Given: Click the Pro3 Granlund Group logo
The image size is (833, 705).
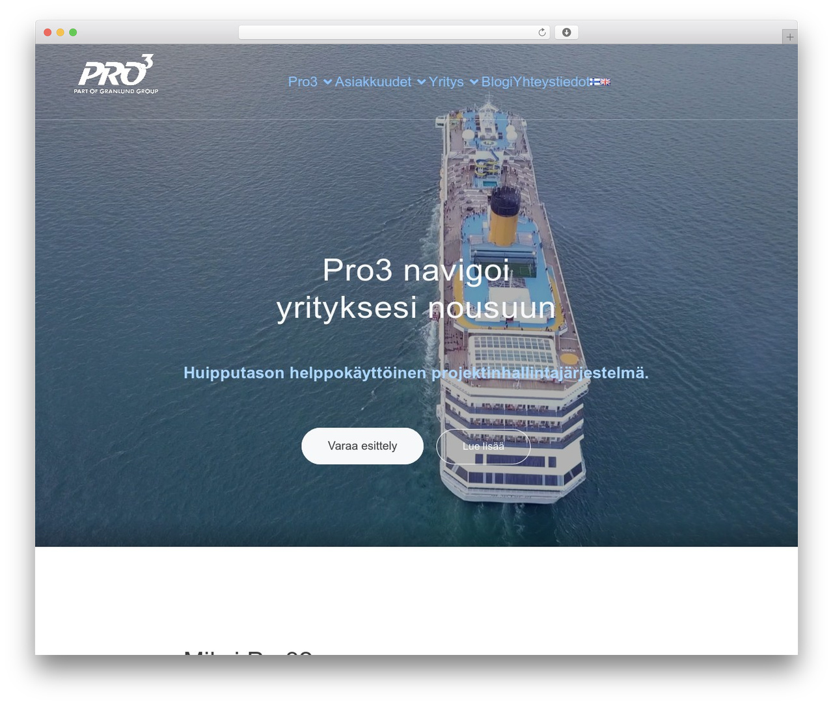Looking at the screenshot, I should pyautogui.click(x=116, y=74).
